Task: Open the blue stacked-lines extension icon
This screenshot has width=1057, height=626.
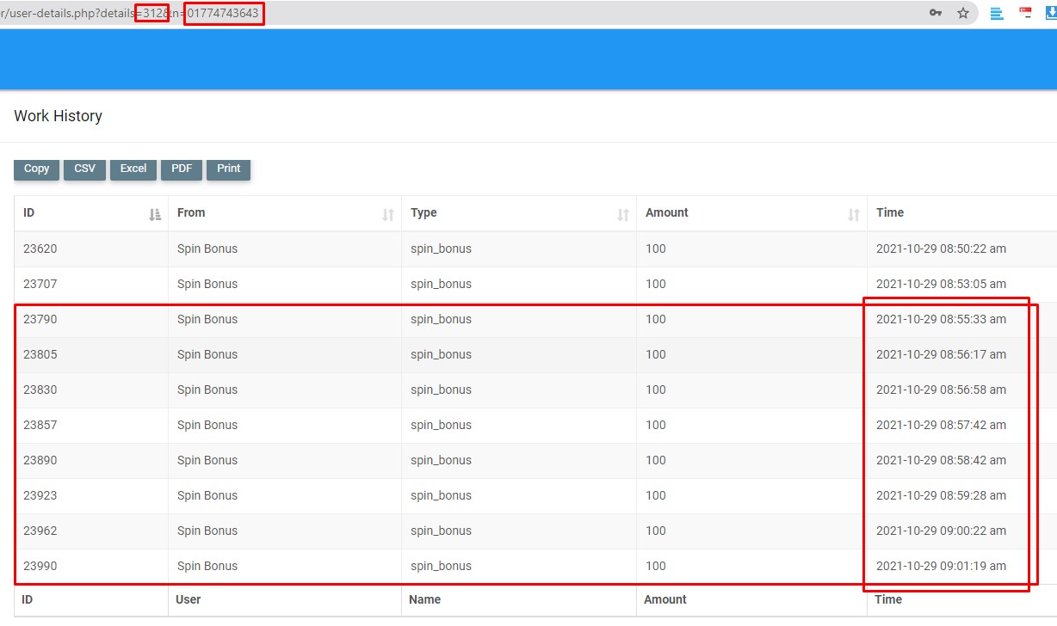Action: (x=997, y=13)
